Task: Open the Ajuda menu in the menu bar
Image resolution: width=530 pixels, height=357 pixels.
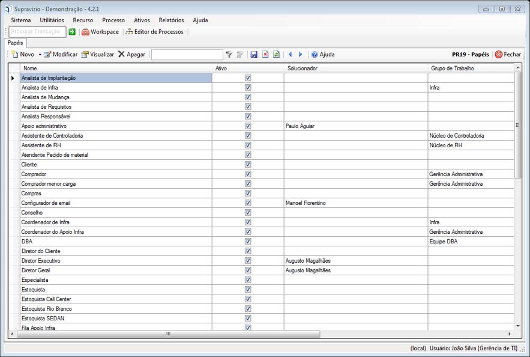Action: coord(200,20)
